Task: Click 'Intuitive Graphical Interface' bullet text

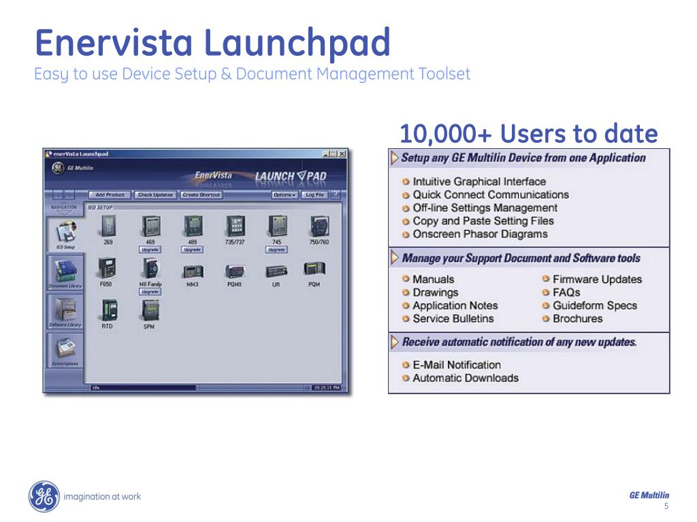Action: pyautogui.click(x=479, y=181)
